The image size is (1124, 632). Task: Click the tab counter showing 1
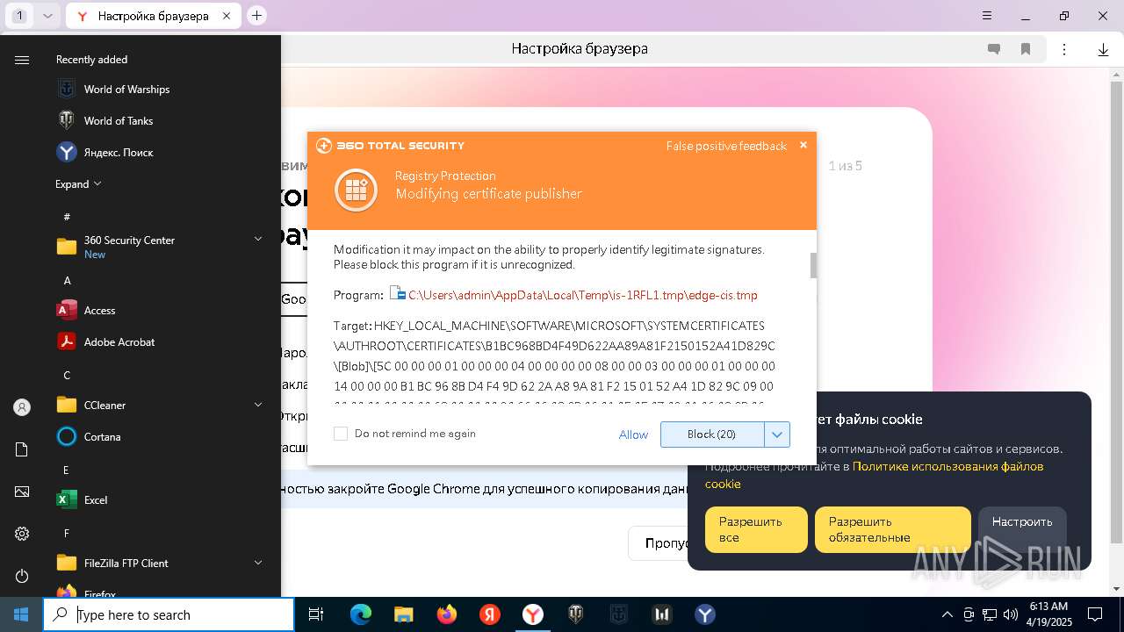pyautogui.click(x=19, y=16)
